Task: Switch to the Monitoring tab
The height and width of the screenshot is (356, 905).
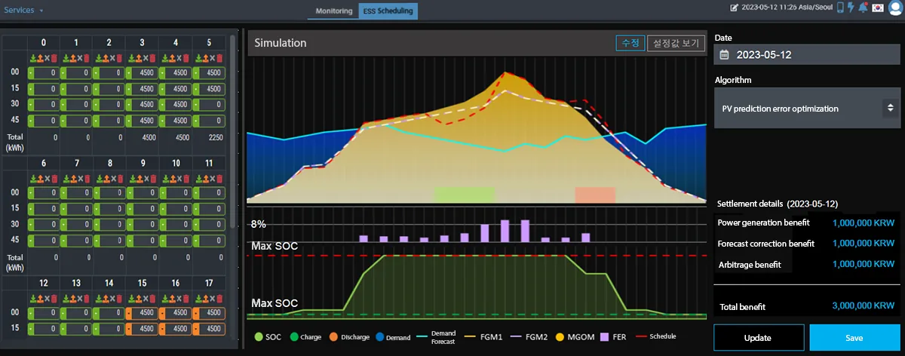Action: (x=334, y=11)
